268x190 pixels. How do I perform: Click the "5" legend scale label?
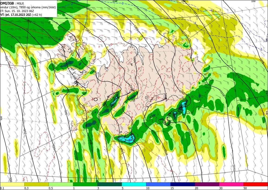point(122,188)
